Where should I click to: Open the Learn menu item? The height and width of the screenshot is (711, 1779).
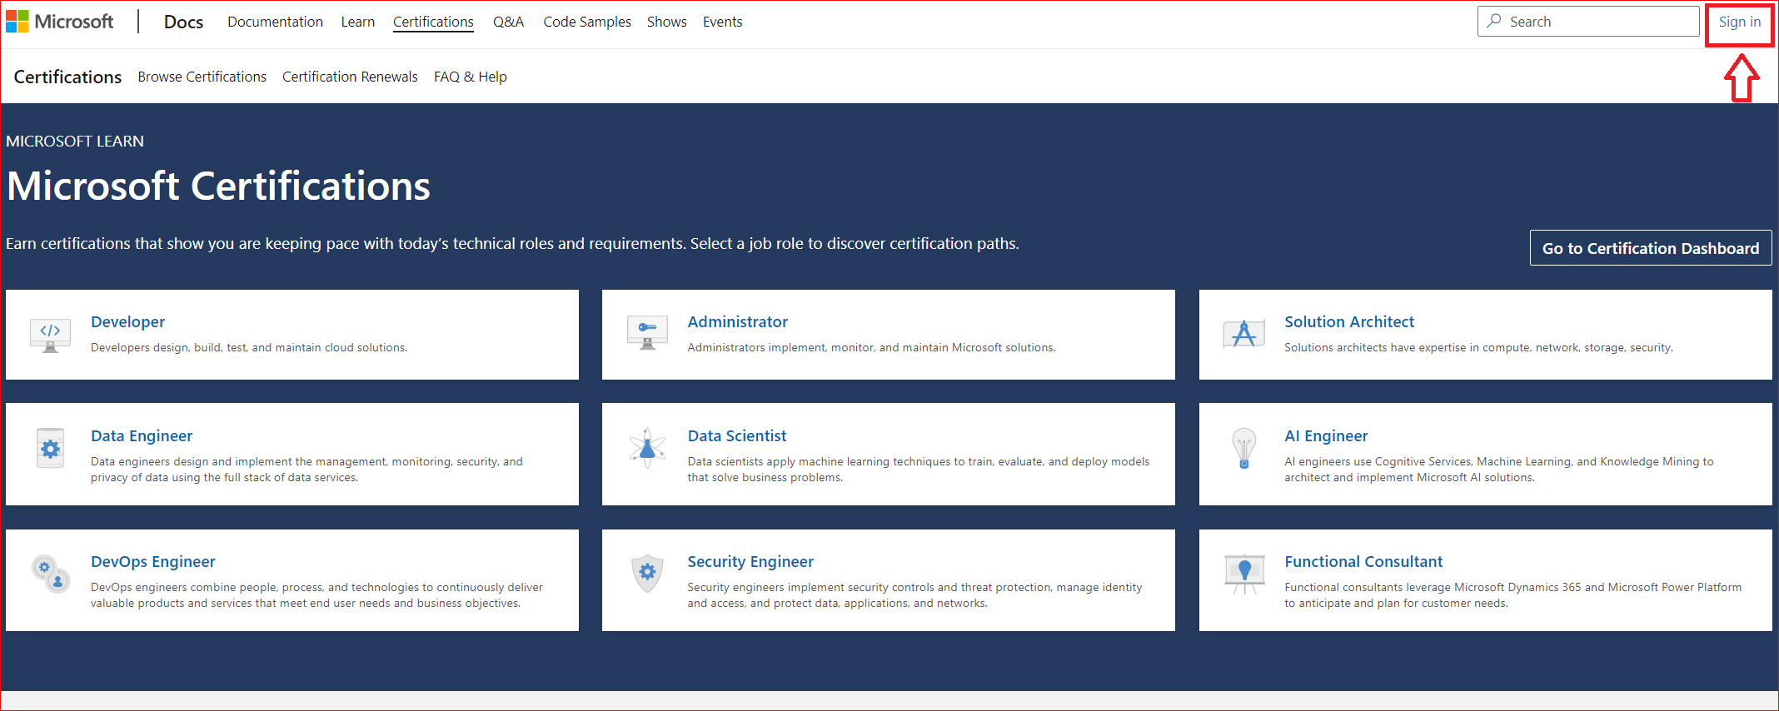click(x=358, y=22)
